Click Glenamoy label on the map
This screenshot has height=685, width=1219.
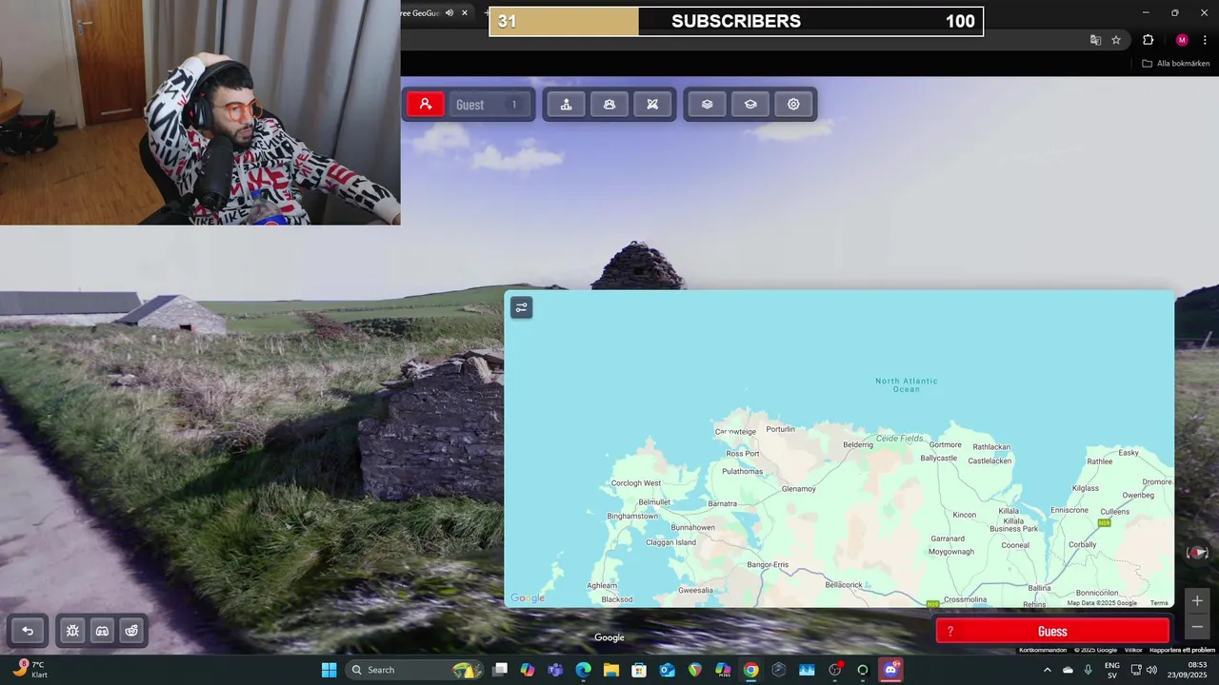[798, 489]
